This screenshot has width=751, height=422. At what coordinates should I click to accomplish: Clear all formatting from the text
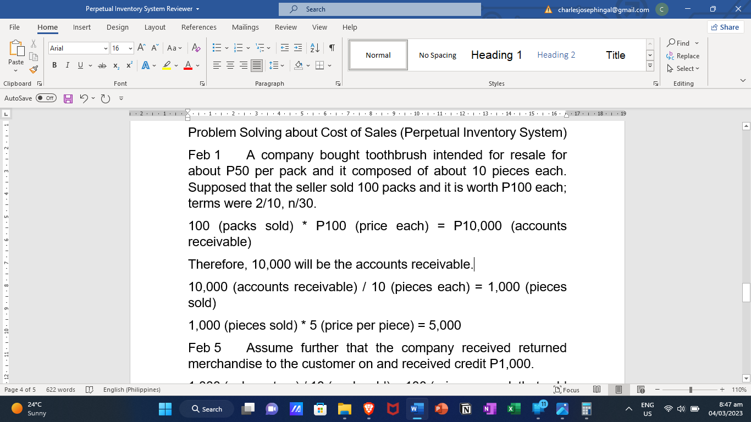click(x=196, y=48)
